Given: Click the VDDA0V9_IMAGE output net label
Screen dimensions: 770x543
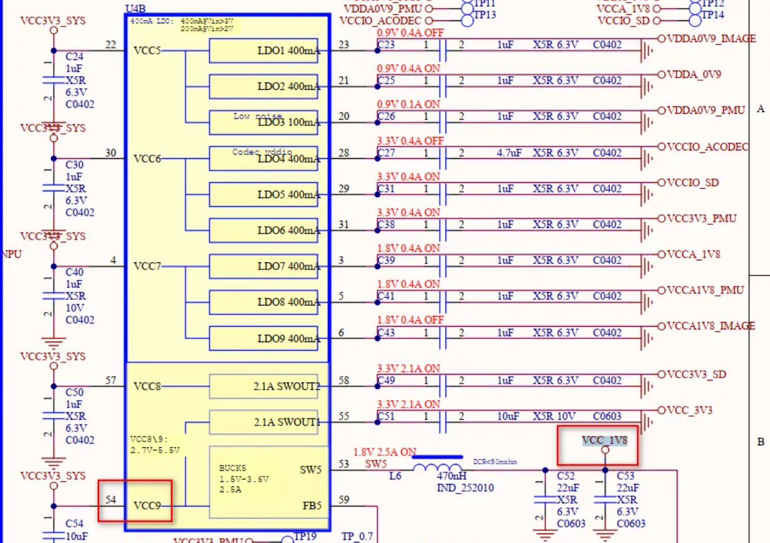Looking at the screenshot, I should (711, 38).
